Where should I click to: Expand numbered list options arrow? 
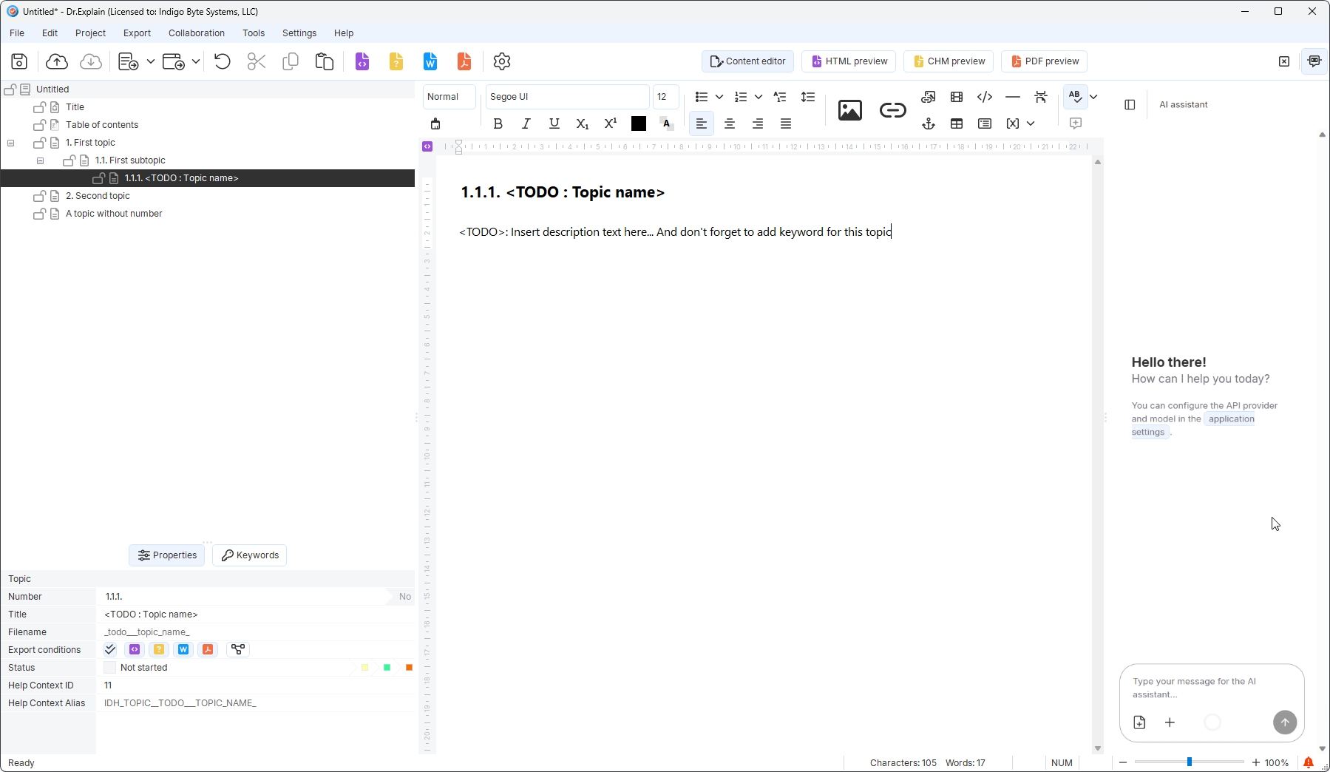pyautogui.click(x=759, y=97)
